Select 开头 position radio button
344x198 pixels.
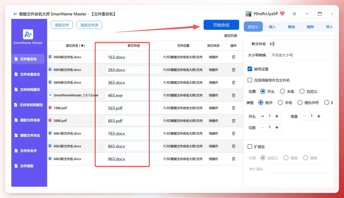[263, 91]
